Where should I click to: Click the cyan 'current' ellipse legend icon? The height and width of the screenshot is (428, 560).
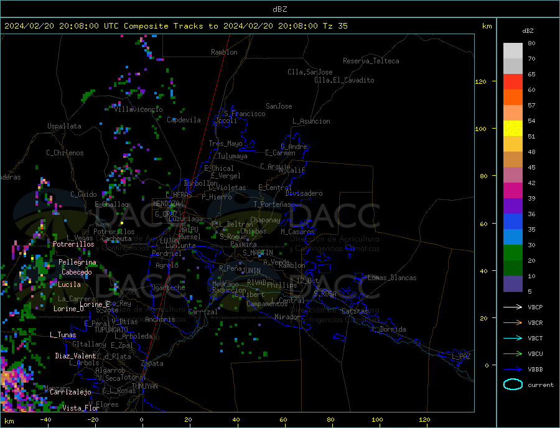[513, 385]
